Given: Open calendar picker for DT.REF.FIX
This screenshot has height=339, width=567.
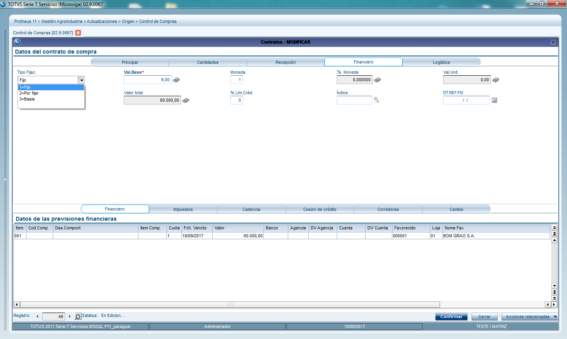Looking at the screenshot, I should pos(494,101).
